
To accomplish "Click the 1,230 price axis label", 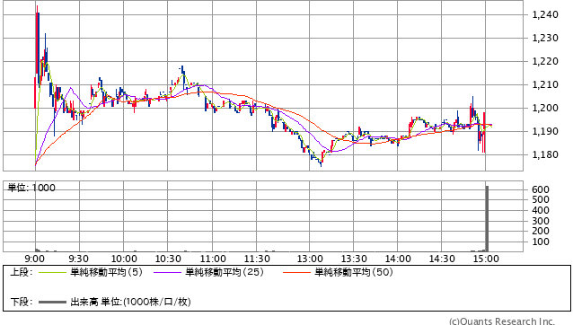I will tap(545, 38).
